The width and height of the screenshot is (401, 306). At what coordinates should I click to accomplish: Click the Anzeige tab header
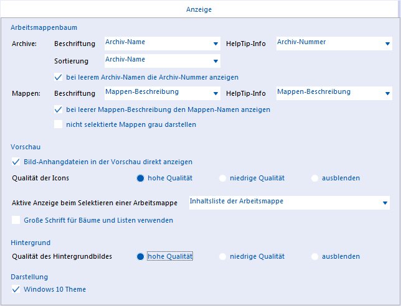coord(199,9)
